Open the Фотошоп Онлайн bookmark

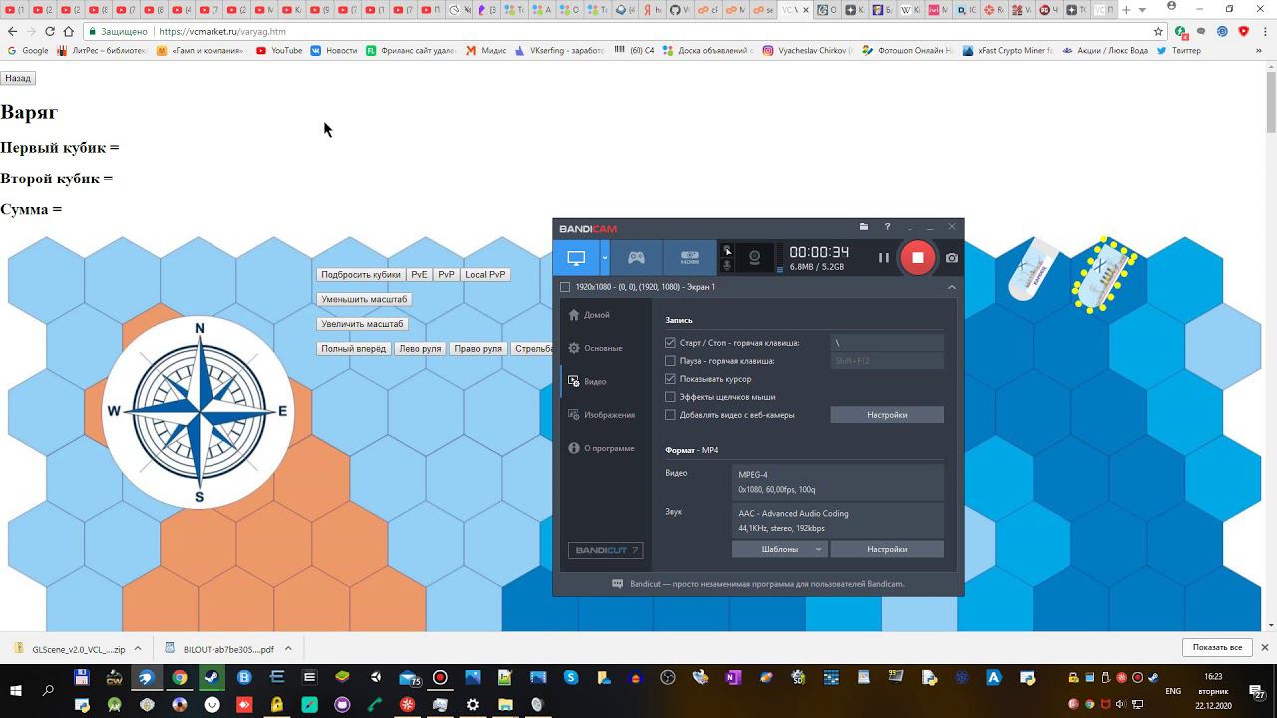(908, 50)
